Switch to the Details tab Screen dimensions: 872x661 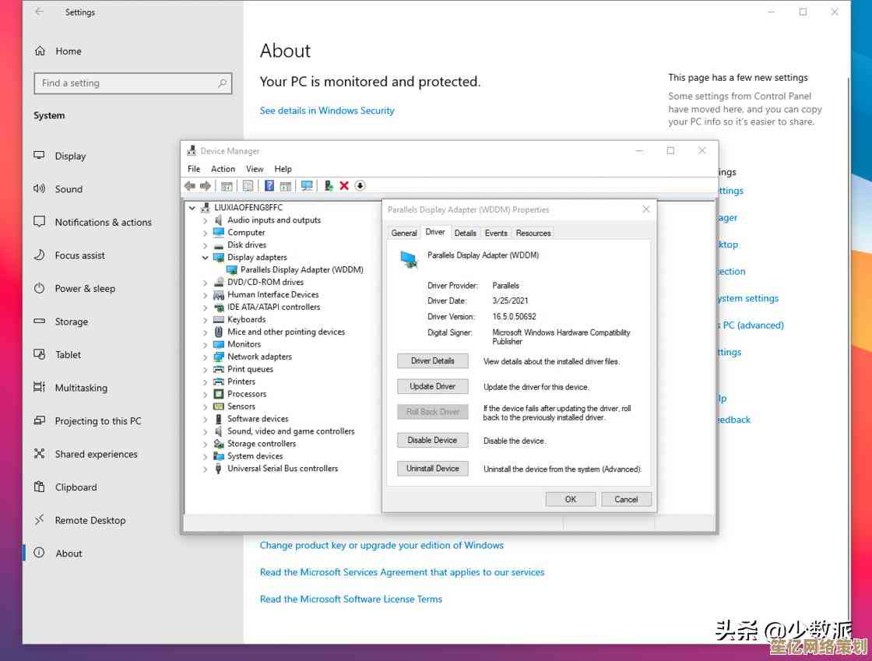tap(466, 232)
